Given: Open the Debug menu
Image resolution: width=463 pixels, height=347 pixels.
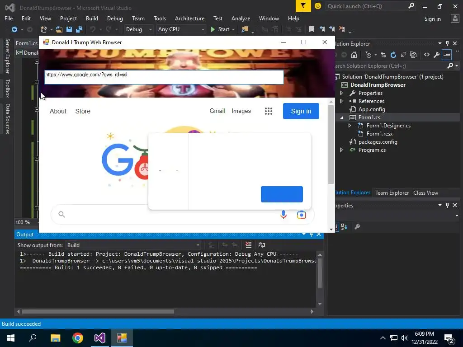Looking at the screenshot, I should 115,18.
